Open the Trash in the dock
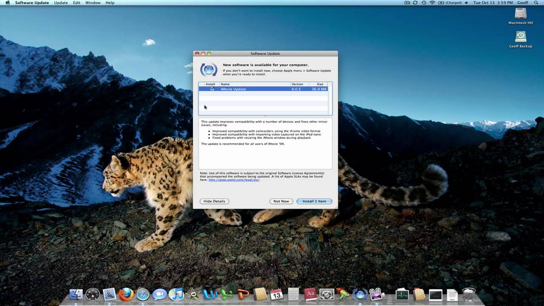544x306 pixels. tap(469, 294)
